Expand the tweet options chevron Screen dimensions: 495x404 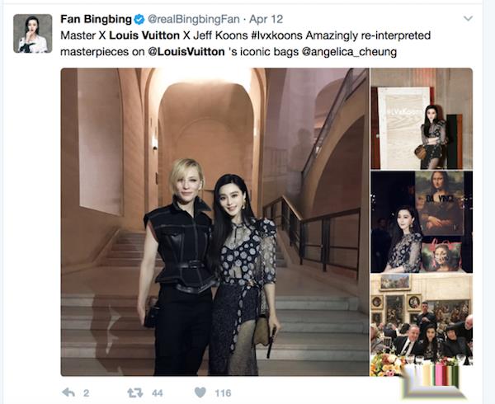pos(468,19)
